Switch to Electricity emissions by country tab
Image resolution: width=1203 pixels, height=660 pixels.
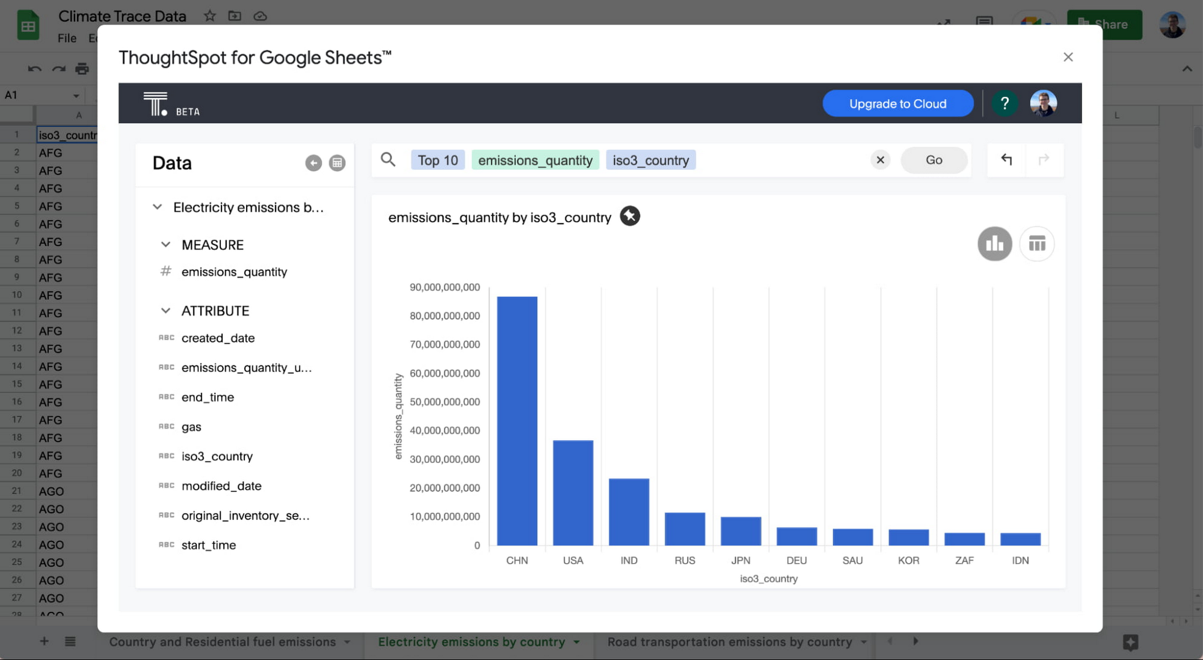coord(472,642)
